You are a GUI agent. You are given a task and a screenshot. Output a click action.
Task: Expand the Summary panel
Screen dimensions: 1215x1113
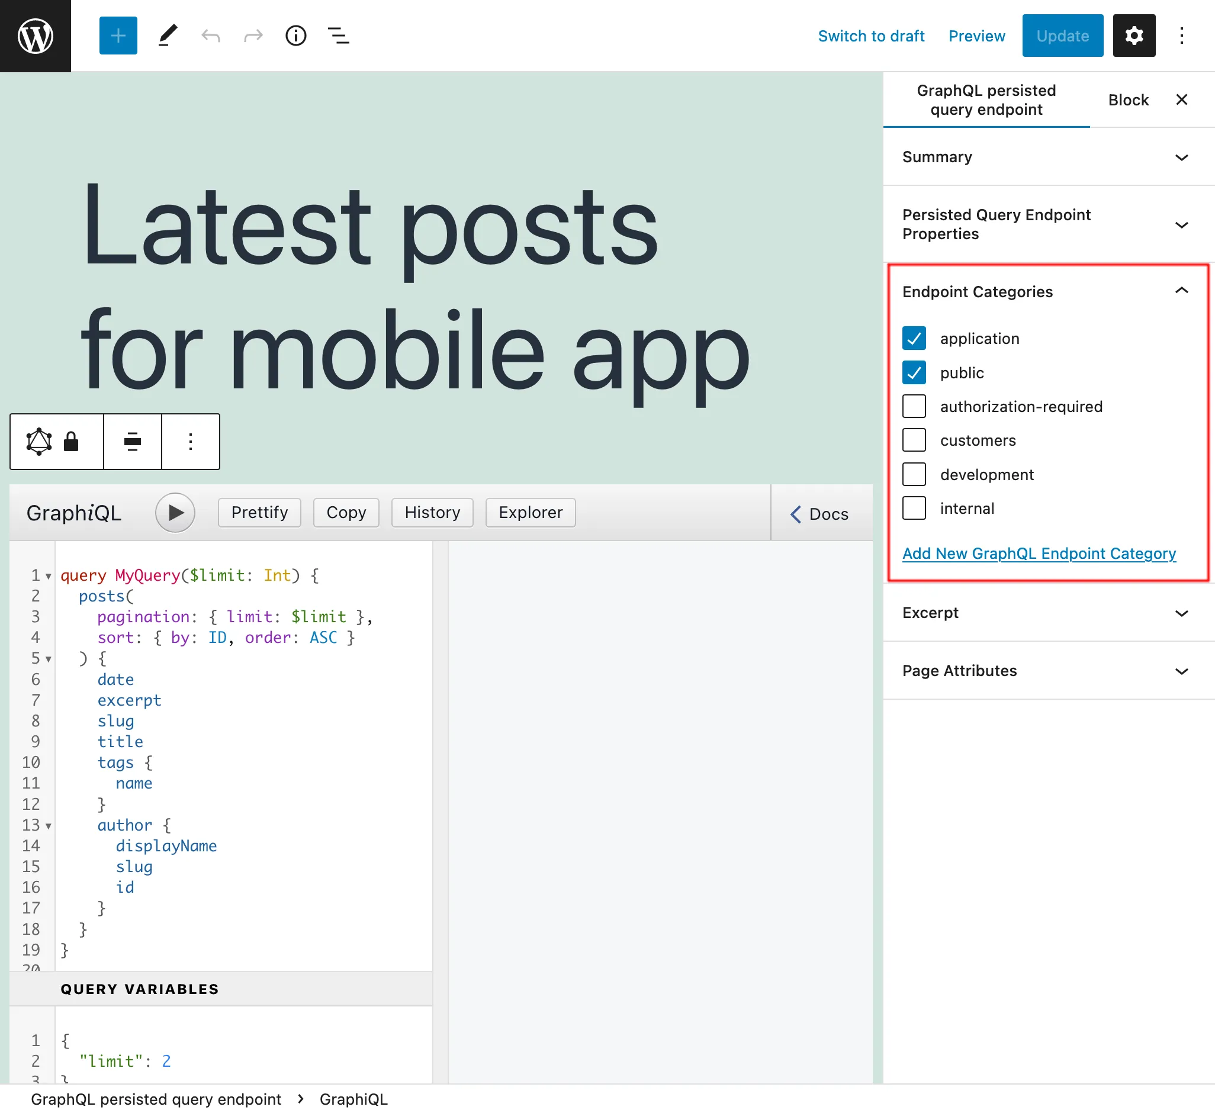(1048, 157)
